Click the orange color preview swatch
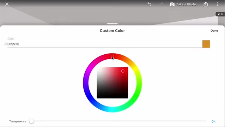This screenshot has height=127, width=225. pyautogui.click(x=206, y=44)
